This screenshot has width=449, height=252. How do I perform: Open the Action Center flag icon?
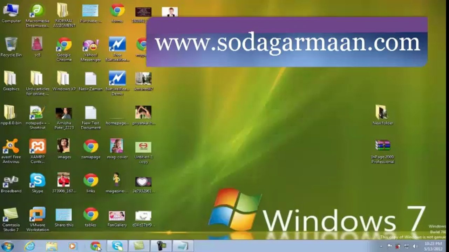coord(390,246)
